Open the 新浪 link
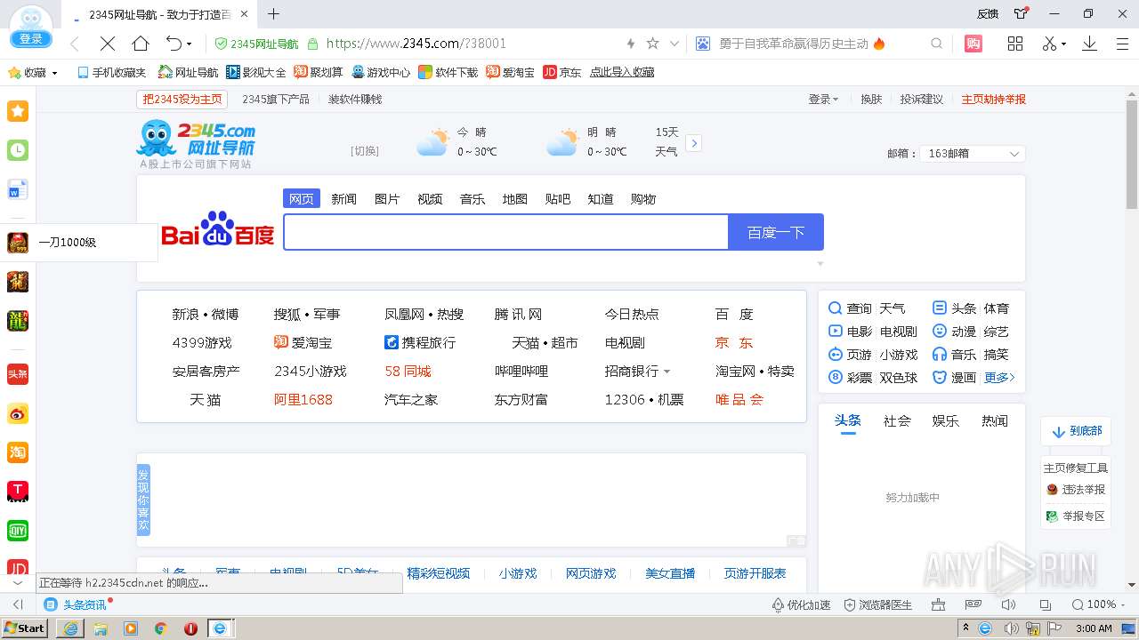This screenshot has height=640, width=1139. [x=184, y=314]
